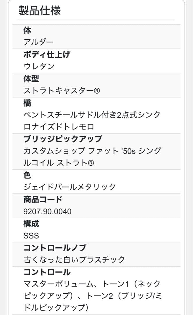
Task: Select the アルダー body value
Action: tap(38, 42)
